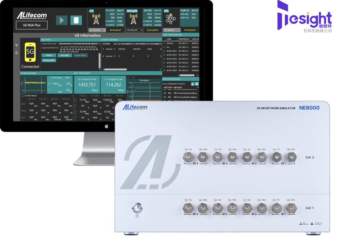This screenshot has height=242, width=339.
Task: Click the DL DATA(MB) column header
Action: (153, 44)
